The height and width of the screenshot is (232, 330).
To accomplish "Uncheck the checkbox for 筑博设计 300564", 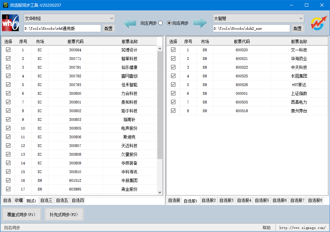I will [x=8, y=50].
